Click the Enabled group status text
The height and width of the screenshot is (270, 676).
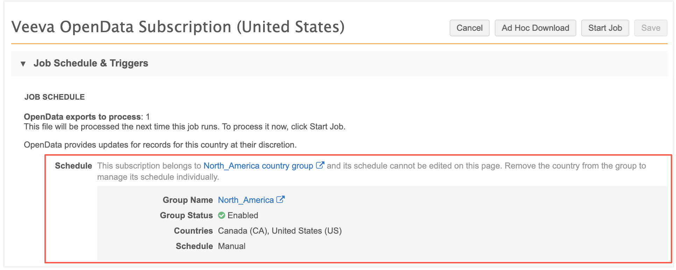[243, 215]
